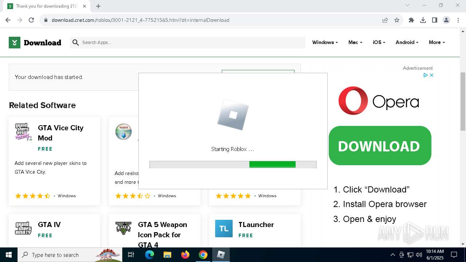Open the Chrome profile avatar
Screen dimensions: 466x262
pos(446,20)
